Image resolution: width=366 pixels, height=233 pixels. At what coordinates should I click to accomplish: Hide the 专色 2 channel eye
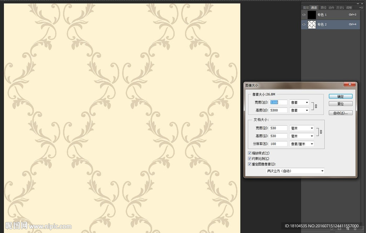pyautogui.click(x=304, y=24)
